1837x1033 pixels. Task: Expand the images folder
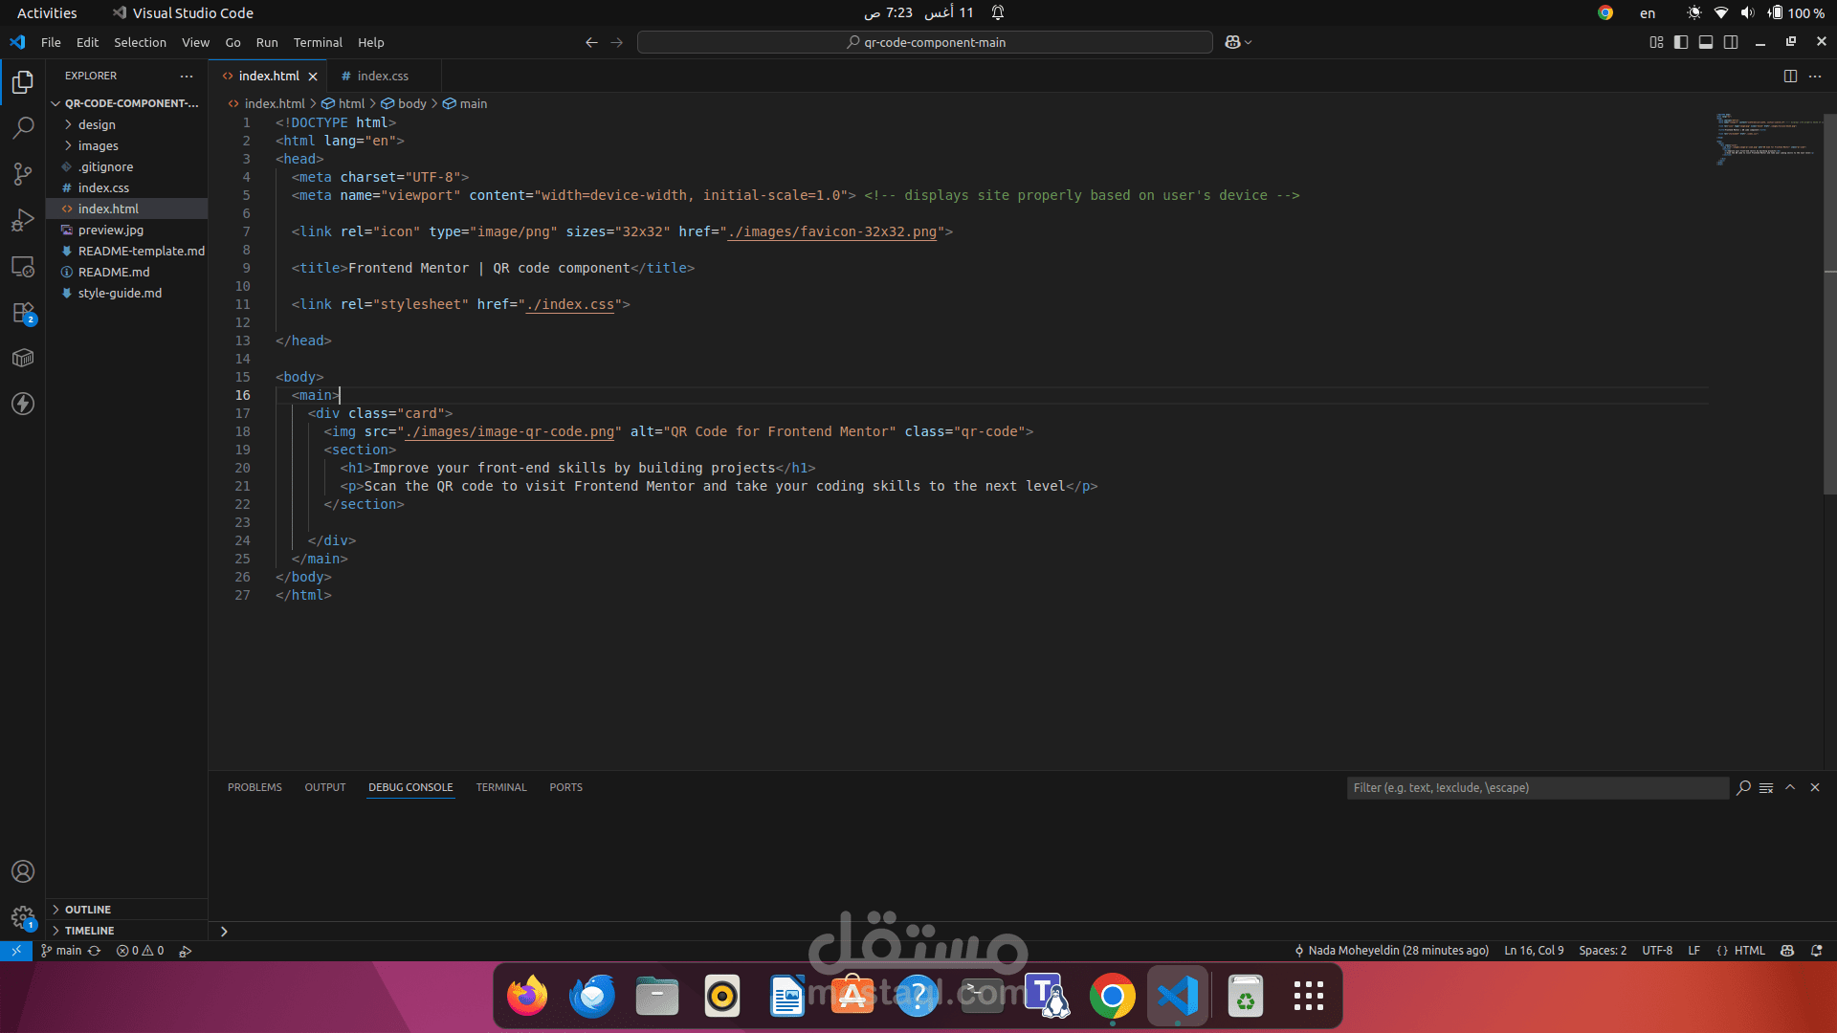pos(126,145)
